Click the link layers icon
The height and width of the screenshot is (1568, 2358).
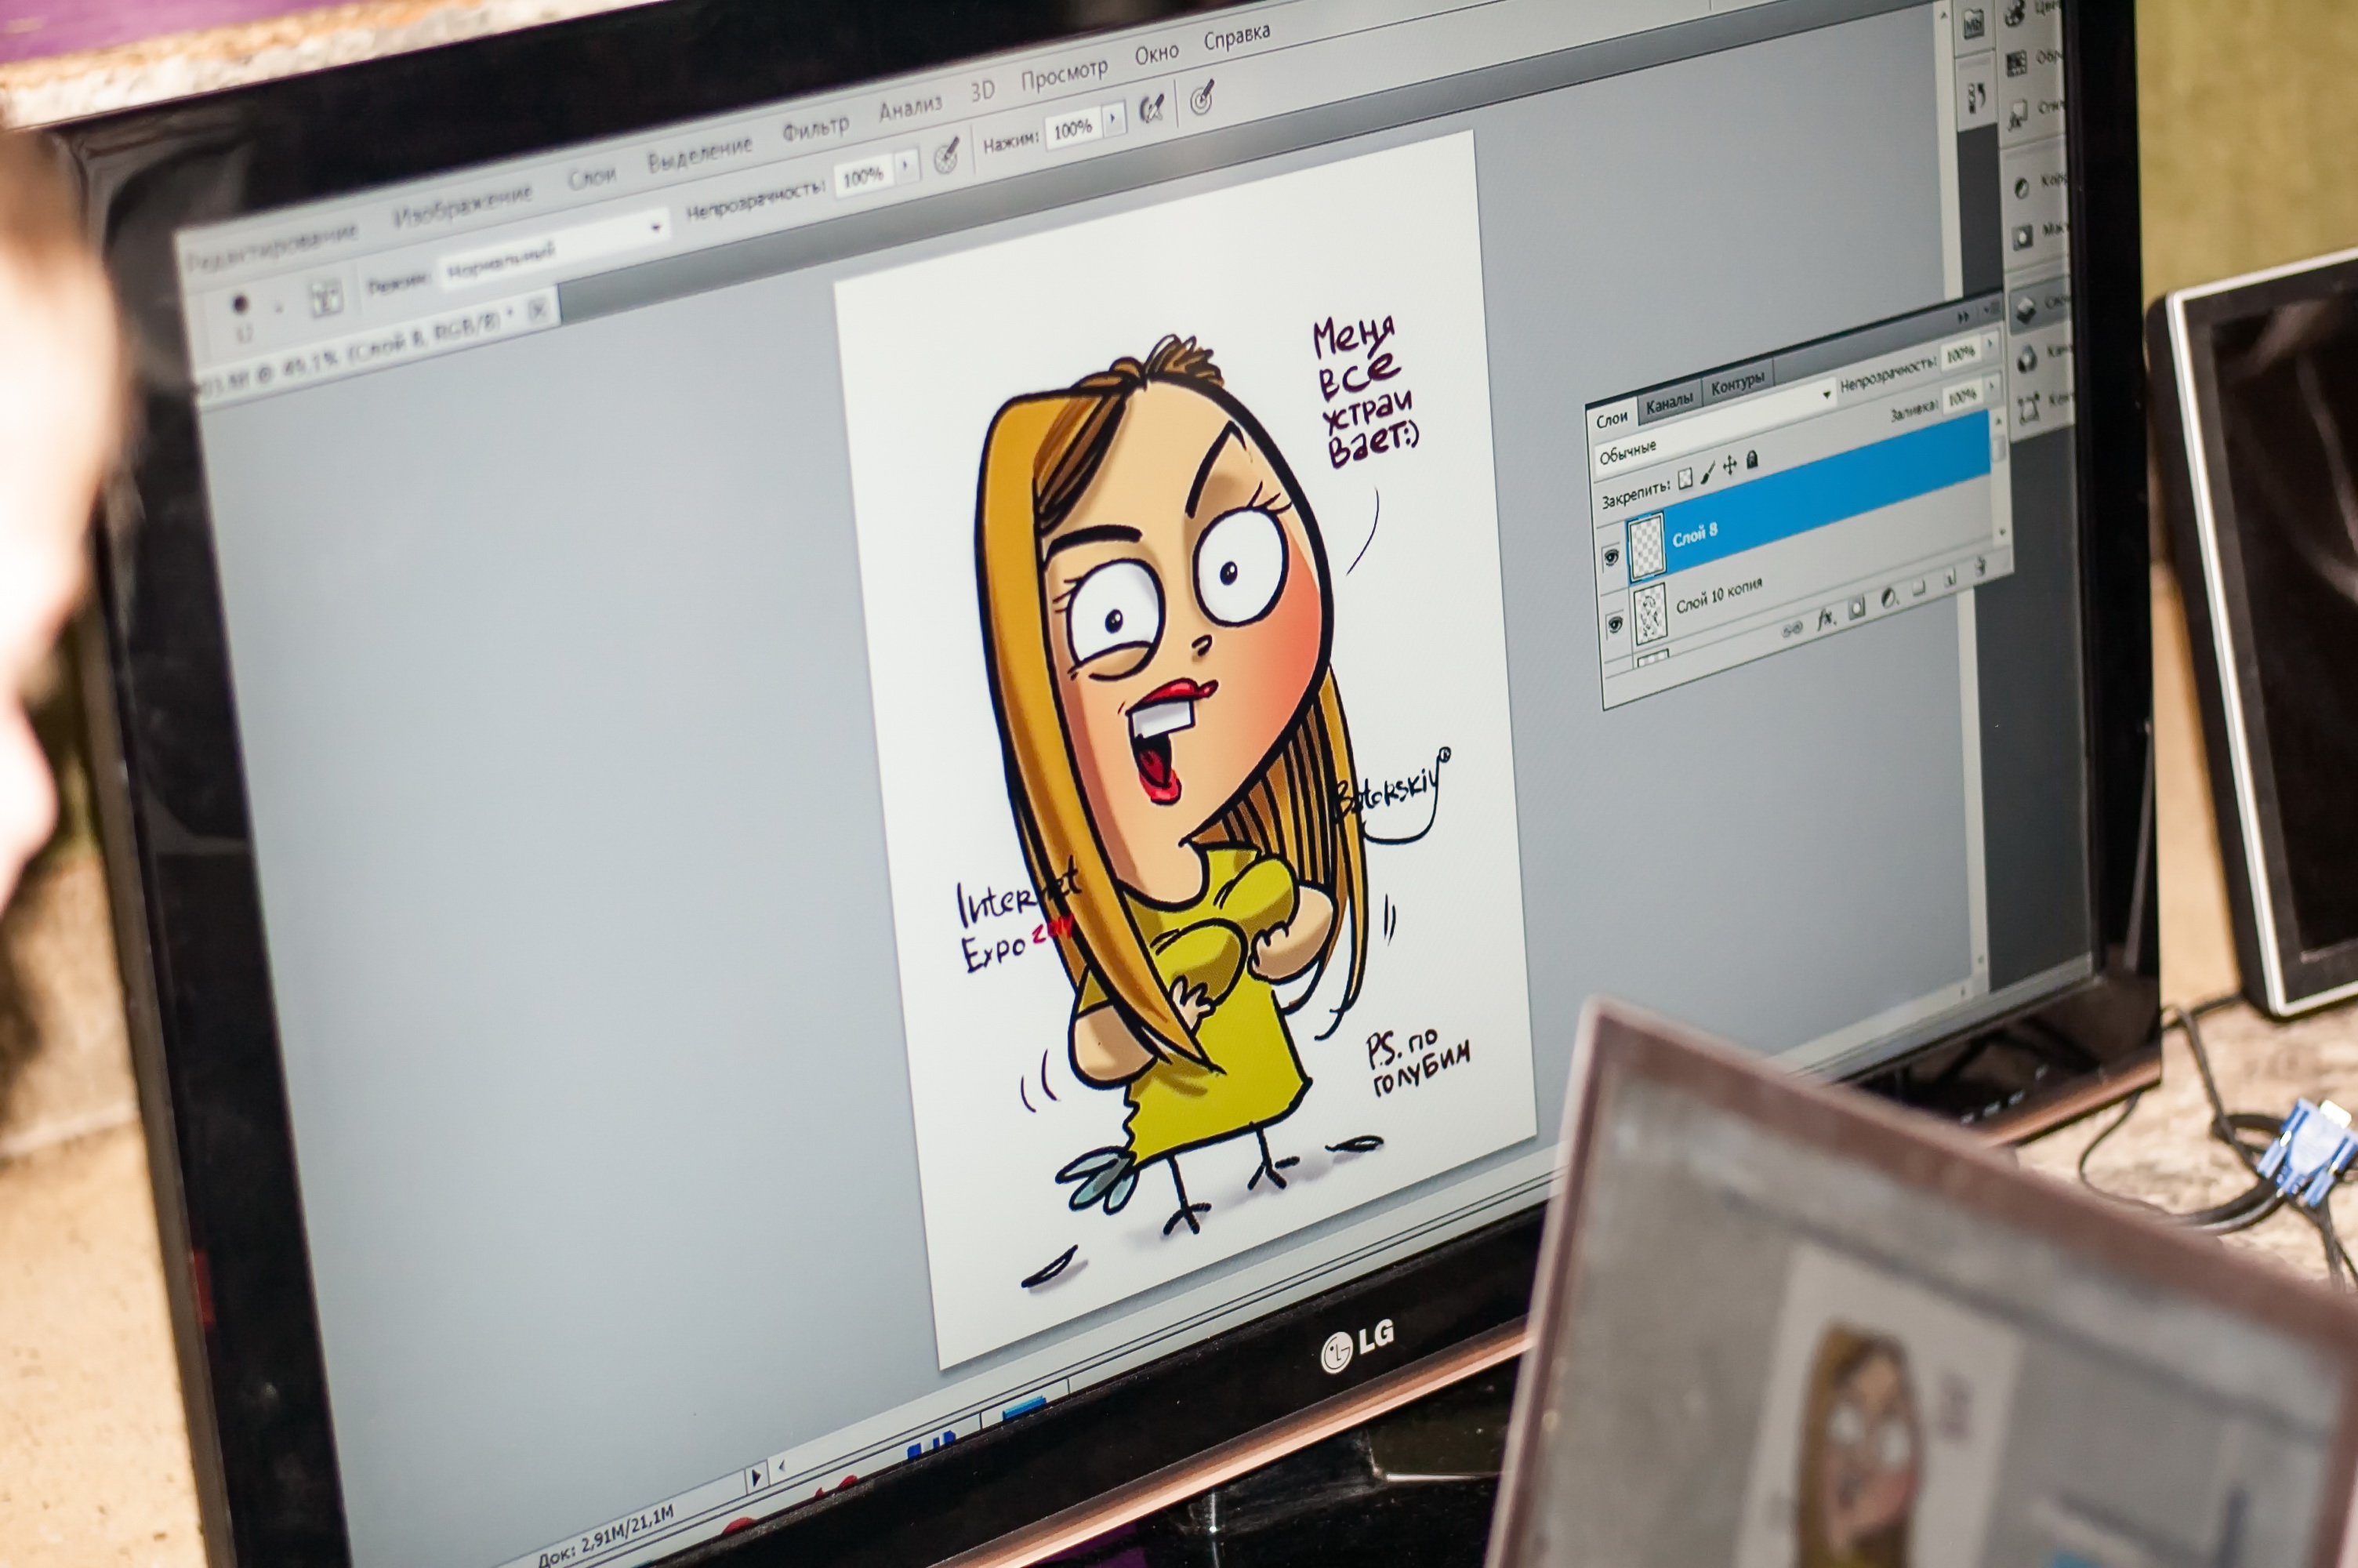pyautogui.click(x=1794, y=629)
